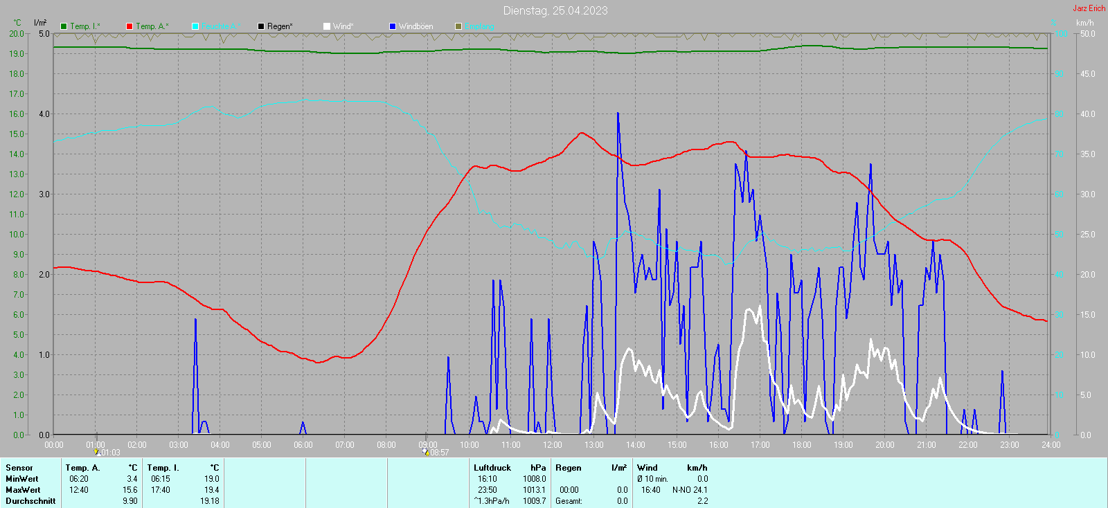Viewport: 1108px width, 508px height.
Task: Select the 'Temp. I.*' legend label
Action: (x=85, y=26)
